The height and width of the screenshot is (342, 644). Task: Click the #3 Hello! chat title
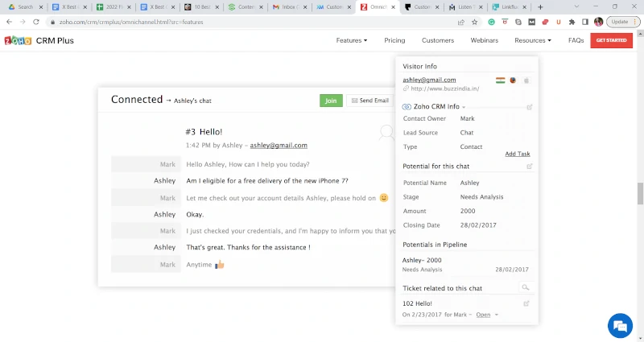204,132
